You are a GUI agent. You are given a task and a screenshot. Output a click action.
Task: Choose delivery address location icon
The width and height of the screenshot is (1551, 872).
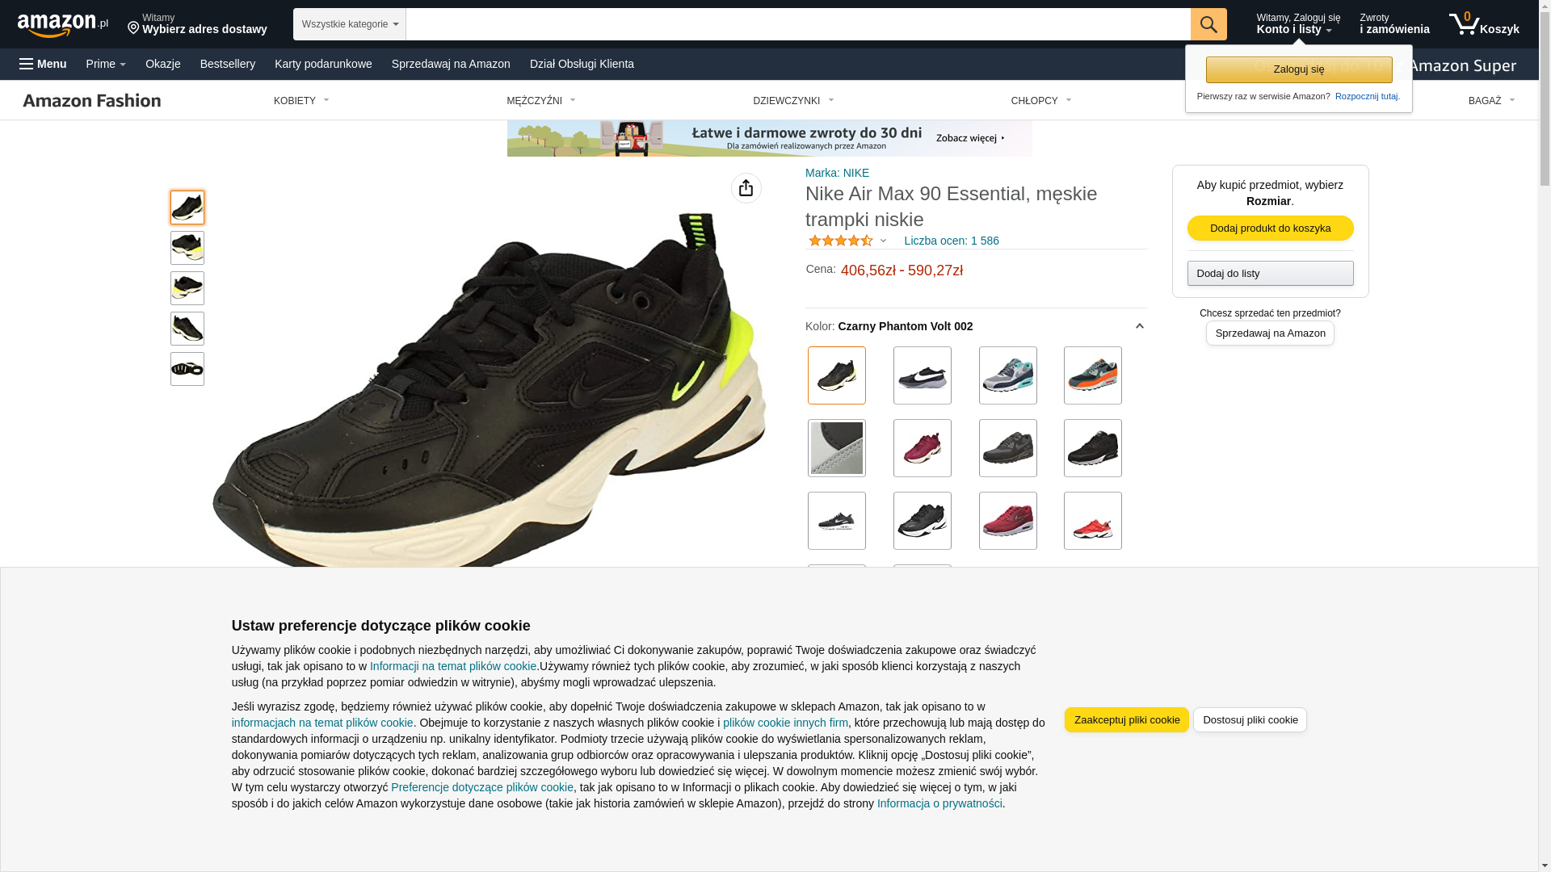pos(133,29)
